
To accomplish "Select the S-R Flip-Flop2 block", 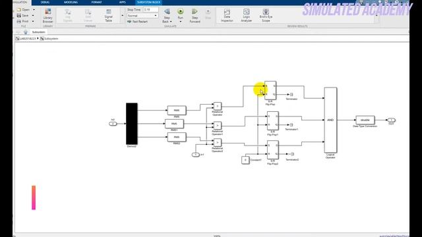I will point(272,149).
